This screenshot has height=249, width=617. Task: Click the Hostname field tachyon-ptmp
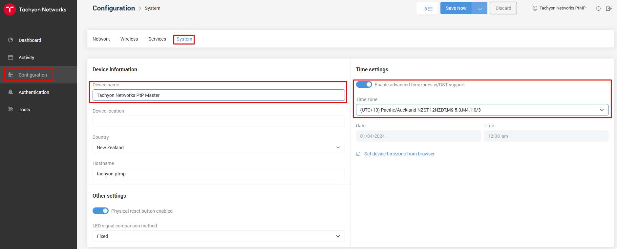[x=219, y=174]
